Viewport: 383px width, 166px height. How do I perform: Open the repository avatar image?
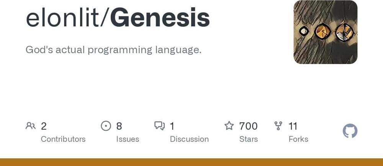click(325, 32)
